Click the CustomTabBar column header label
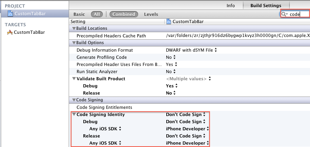The image size is (310, 147). [188, 21]
